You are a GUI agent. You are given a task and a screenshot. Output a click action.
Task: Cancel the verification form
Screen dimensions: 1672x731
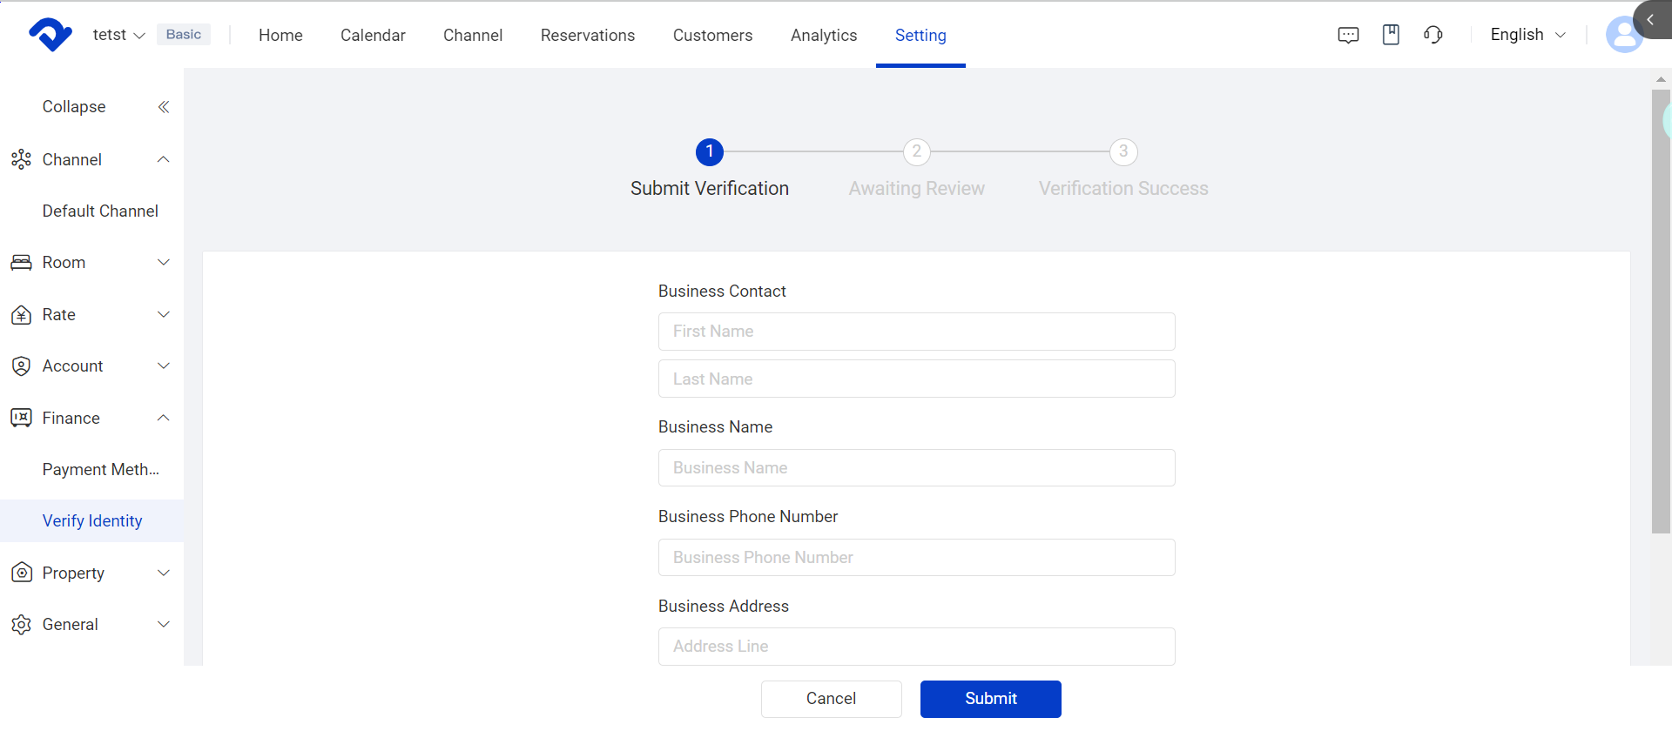[831, 699]
